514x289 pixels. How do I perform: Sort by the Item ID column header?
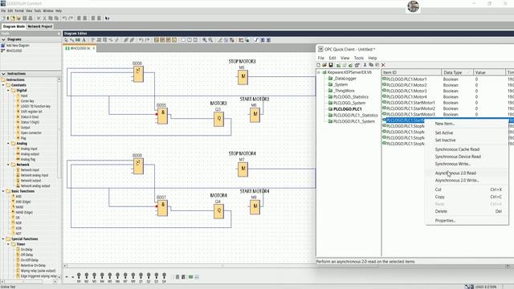click(x=411, y=72)
